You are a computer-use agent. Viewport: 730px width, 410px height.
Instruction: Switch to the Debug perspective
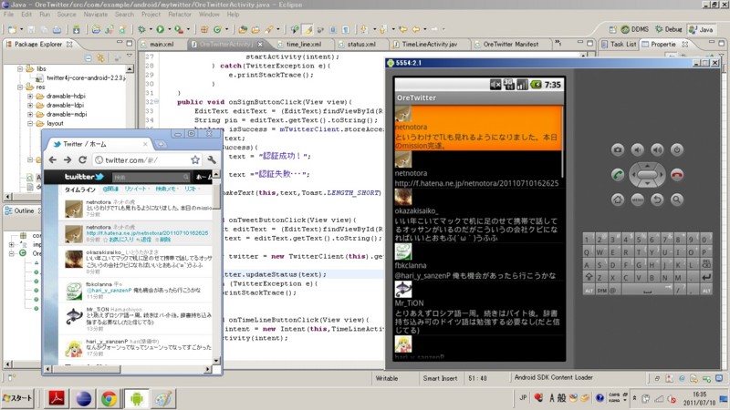(669, 29)
